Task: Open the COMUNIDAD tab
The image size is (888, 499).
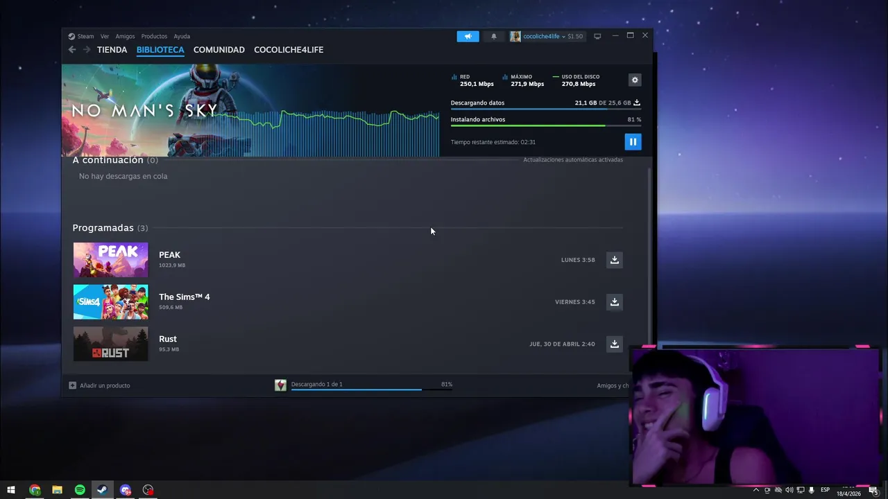Action: click(219, 50)
